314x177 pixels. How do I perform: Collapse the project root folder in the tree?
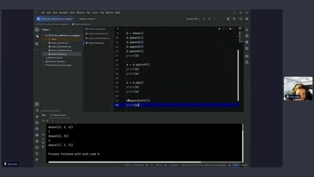click(44, 35)
